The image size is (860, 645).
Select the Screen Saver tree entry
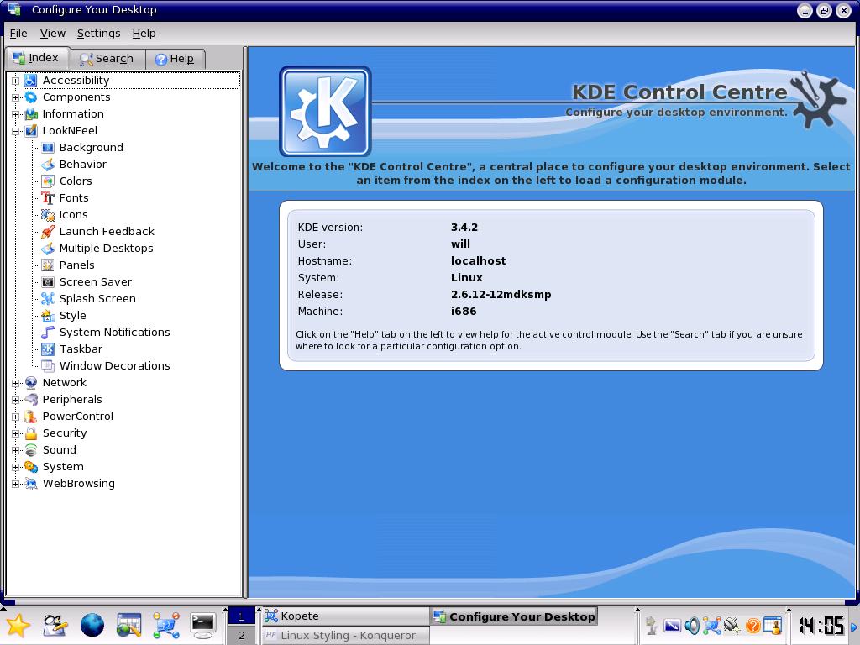96,282
